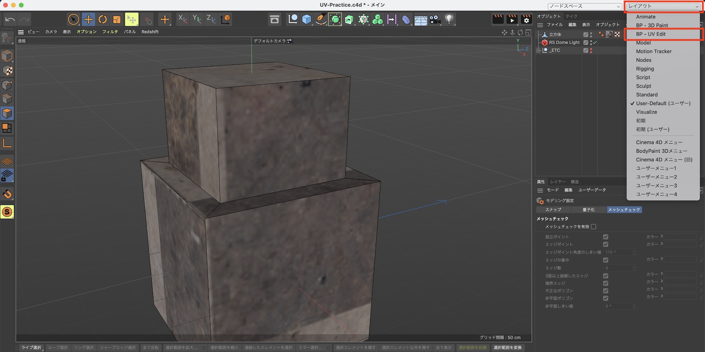Click the Light bulb icon
Image resolution: width=705 pixels, height=352 pixels.
[449, 19]
